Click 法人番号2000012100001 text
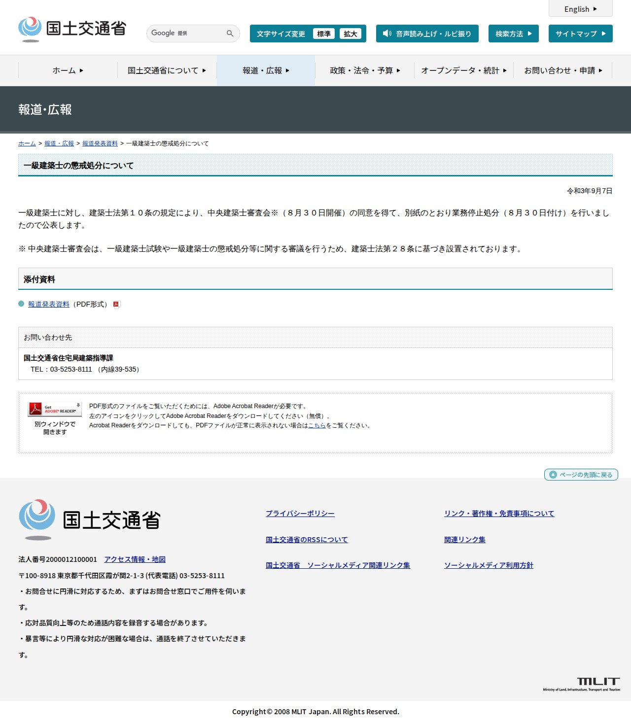Viewport: 631px width, 726px height. pos(58,559)
